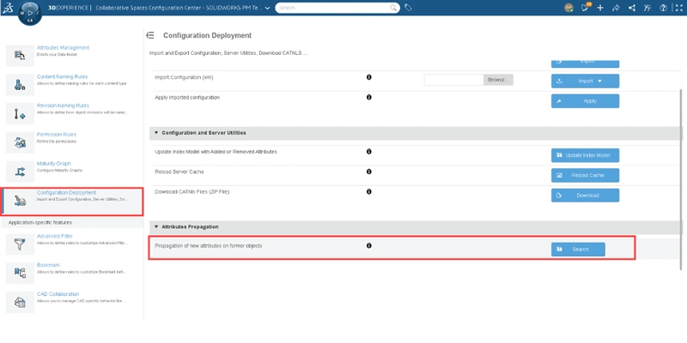Collapse side menu via hamburger icon

[150, 35]
